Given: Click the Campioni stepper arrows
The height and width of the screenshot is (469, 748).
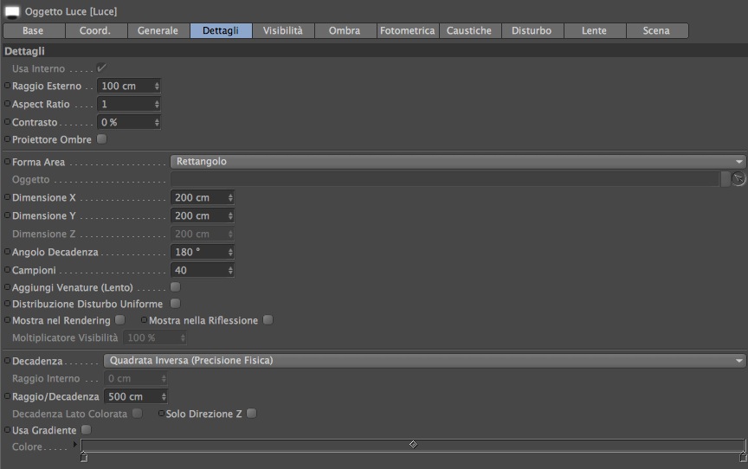Looking at the screenshot, I should click(230, 270).
